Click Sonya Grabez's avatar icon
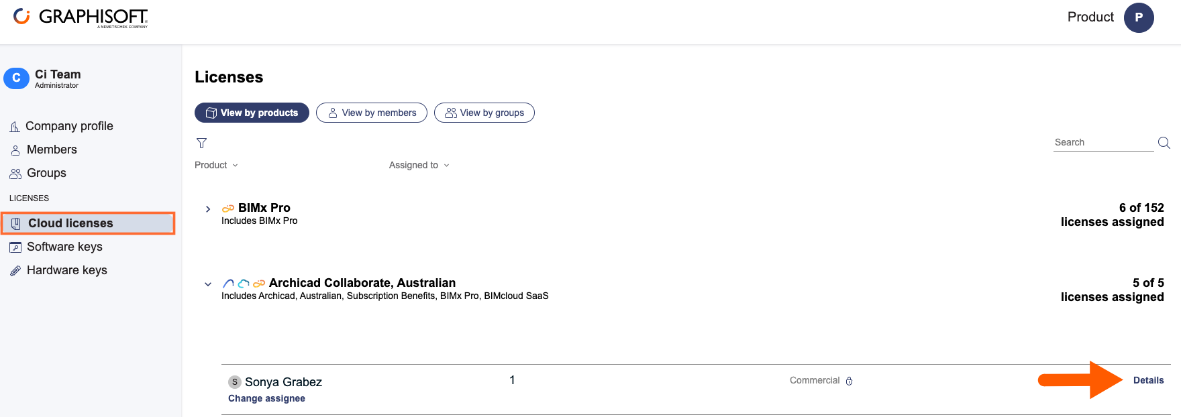Image resolution: width=1181 pixels, height=417 pixels. point(235,382)
